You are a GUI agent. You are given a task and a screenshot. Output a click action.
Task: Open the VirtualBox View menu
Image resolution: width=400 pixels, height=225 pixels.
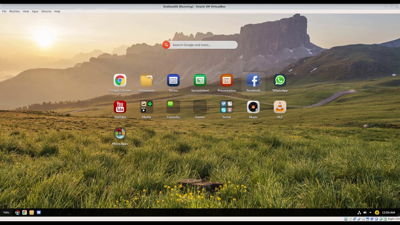[x=26, y=11]
